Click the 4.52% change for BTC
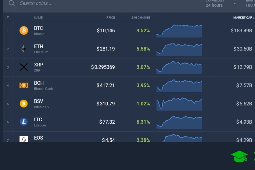Screen dimensions: 255x170 pos(143,30)
